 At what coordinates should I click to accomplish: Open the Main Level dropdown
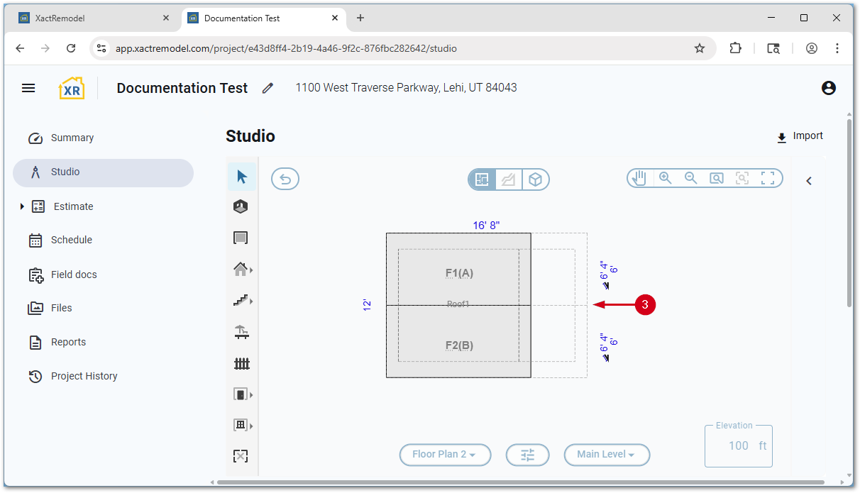pos(607,455)
